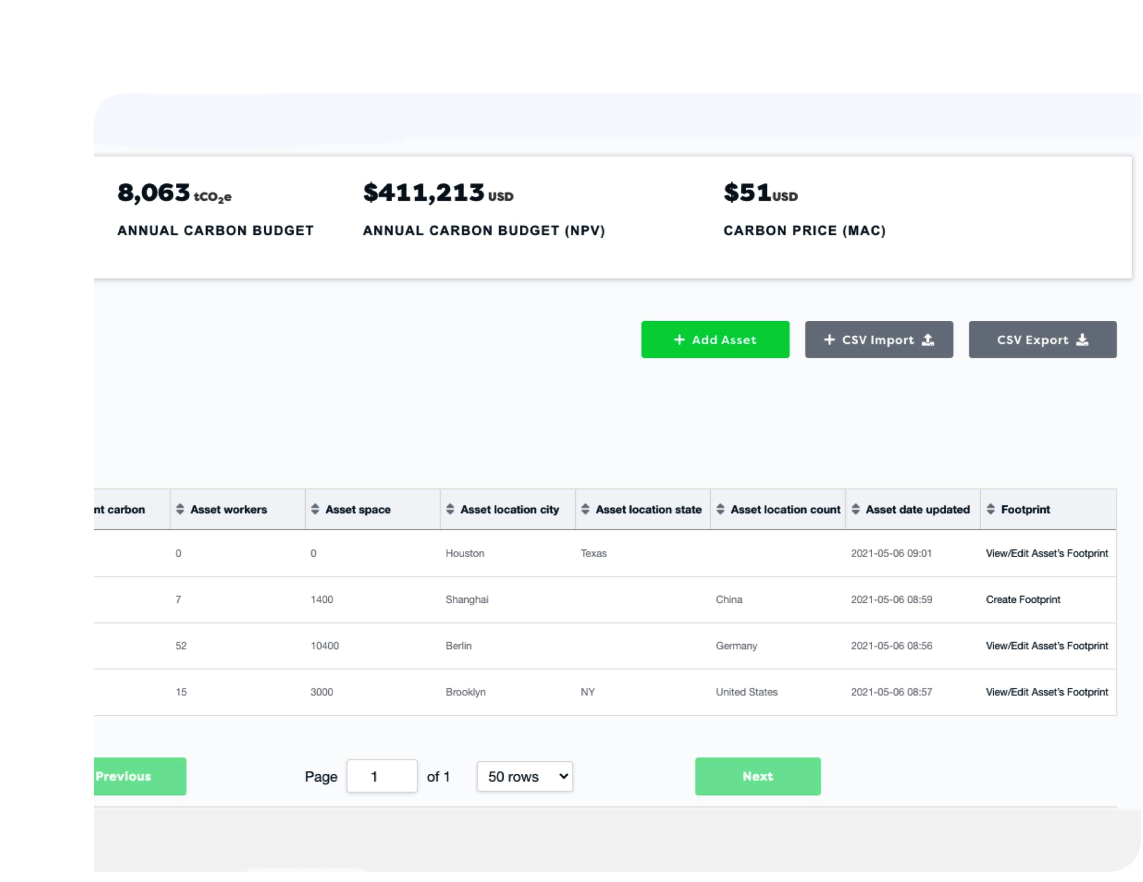The image size is (1143, 882).
Task: Click sort arrows for Asset date updated
Action: pyautogui.click(x=856, y=510)
